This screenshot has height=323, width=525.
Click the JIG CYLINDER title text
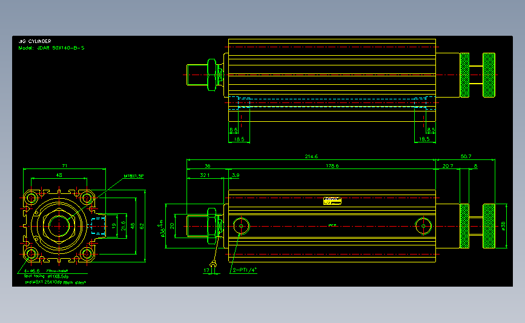coord(35,41)
